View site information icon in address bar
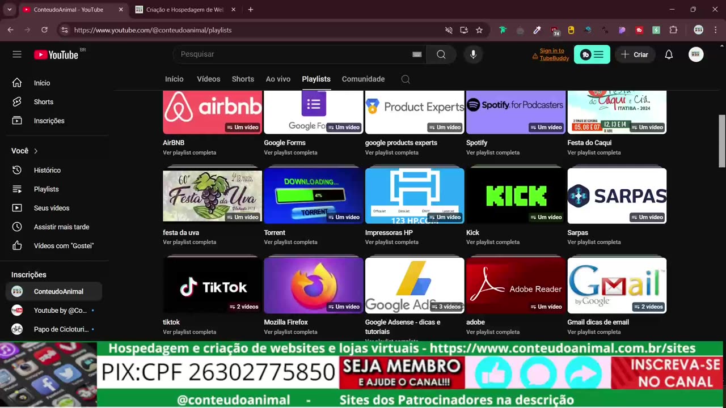The height and width of the screenshot is (408, 726). [x=65, y=30]
